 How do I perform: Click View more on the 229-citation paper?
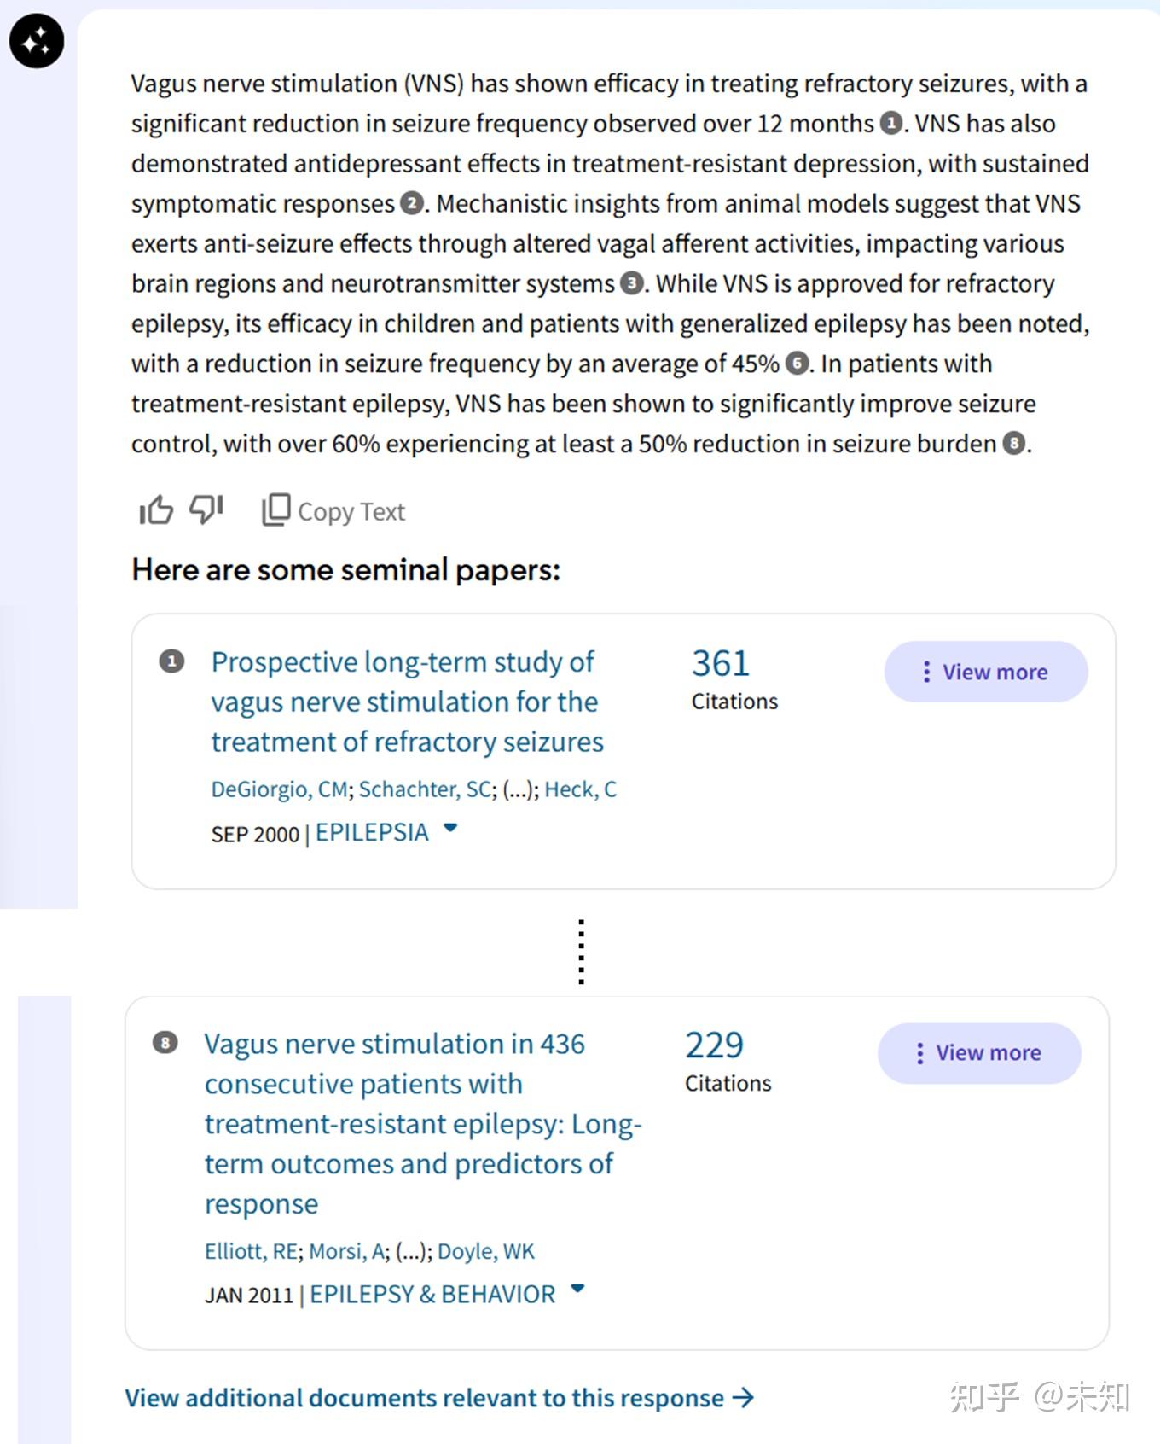979,1053
